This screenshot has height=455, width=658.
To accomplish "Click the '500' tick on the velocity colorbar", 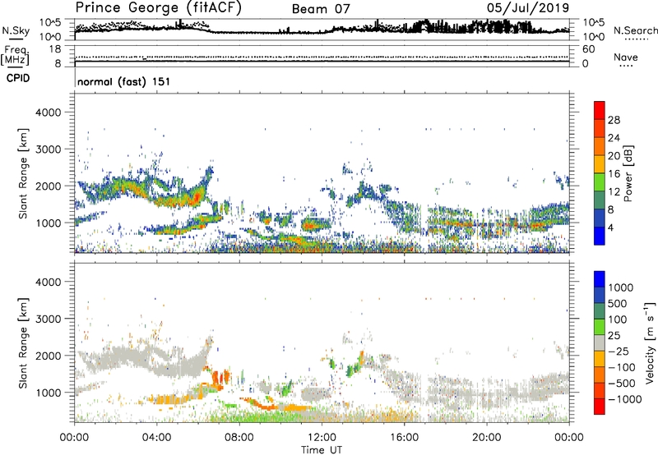I will pos(619,303).
